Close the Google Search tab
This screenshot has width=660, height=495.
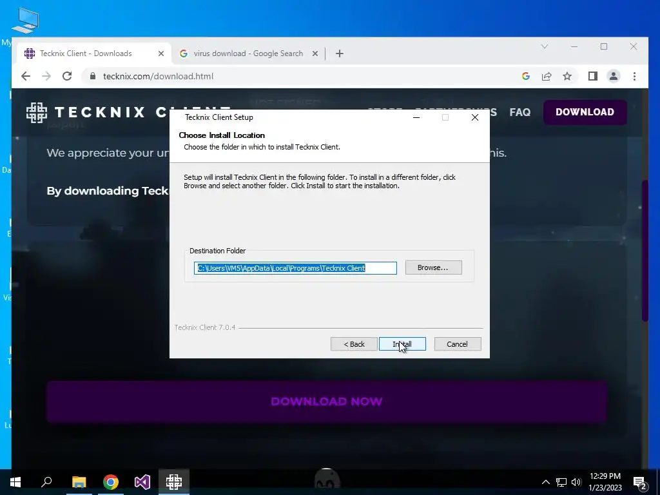(315, 53)
